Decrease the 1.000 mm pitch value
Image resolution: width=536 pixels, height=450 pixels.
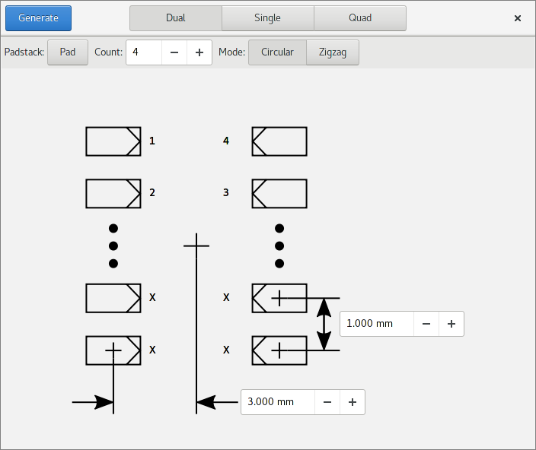tap(426, 323)
